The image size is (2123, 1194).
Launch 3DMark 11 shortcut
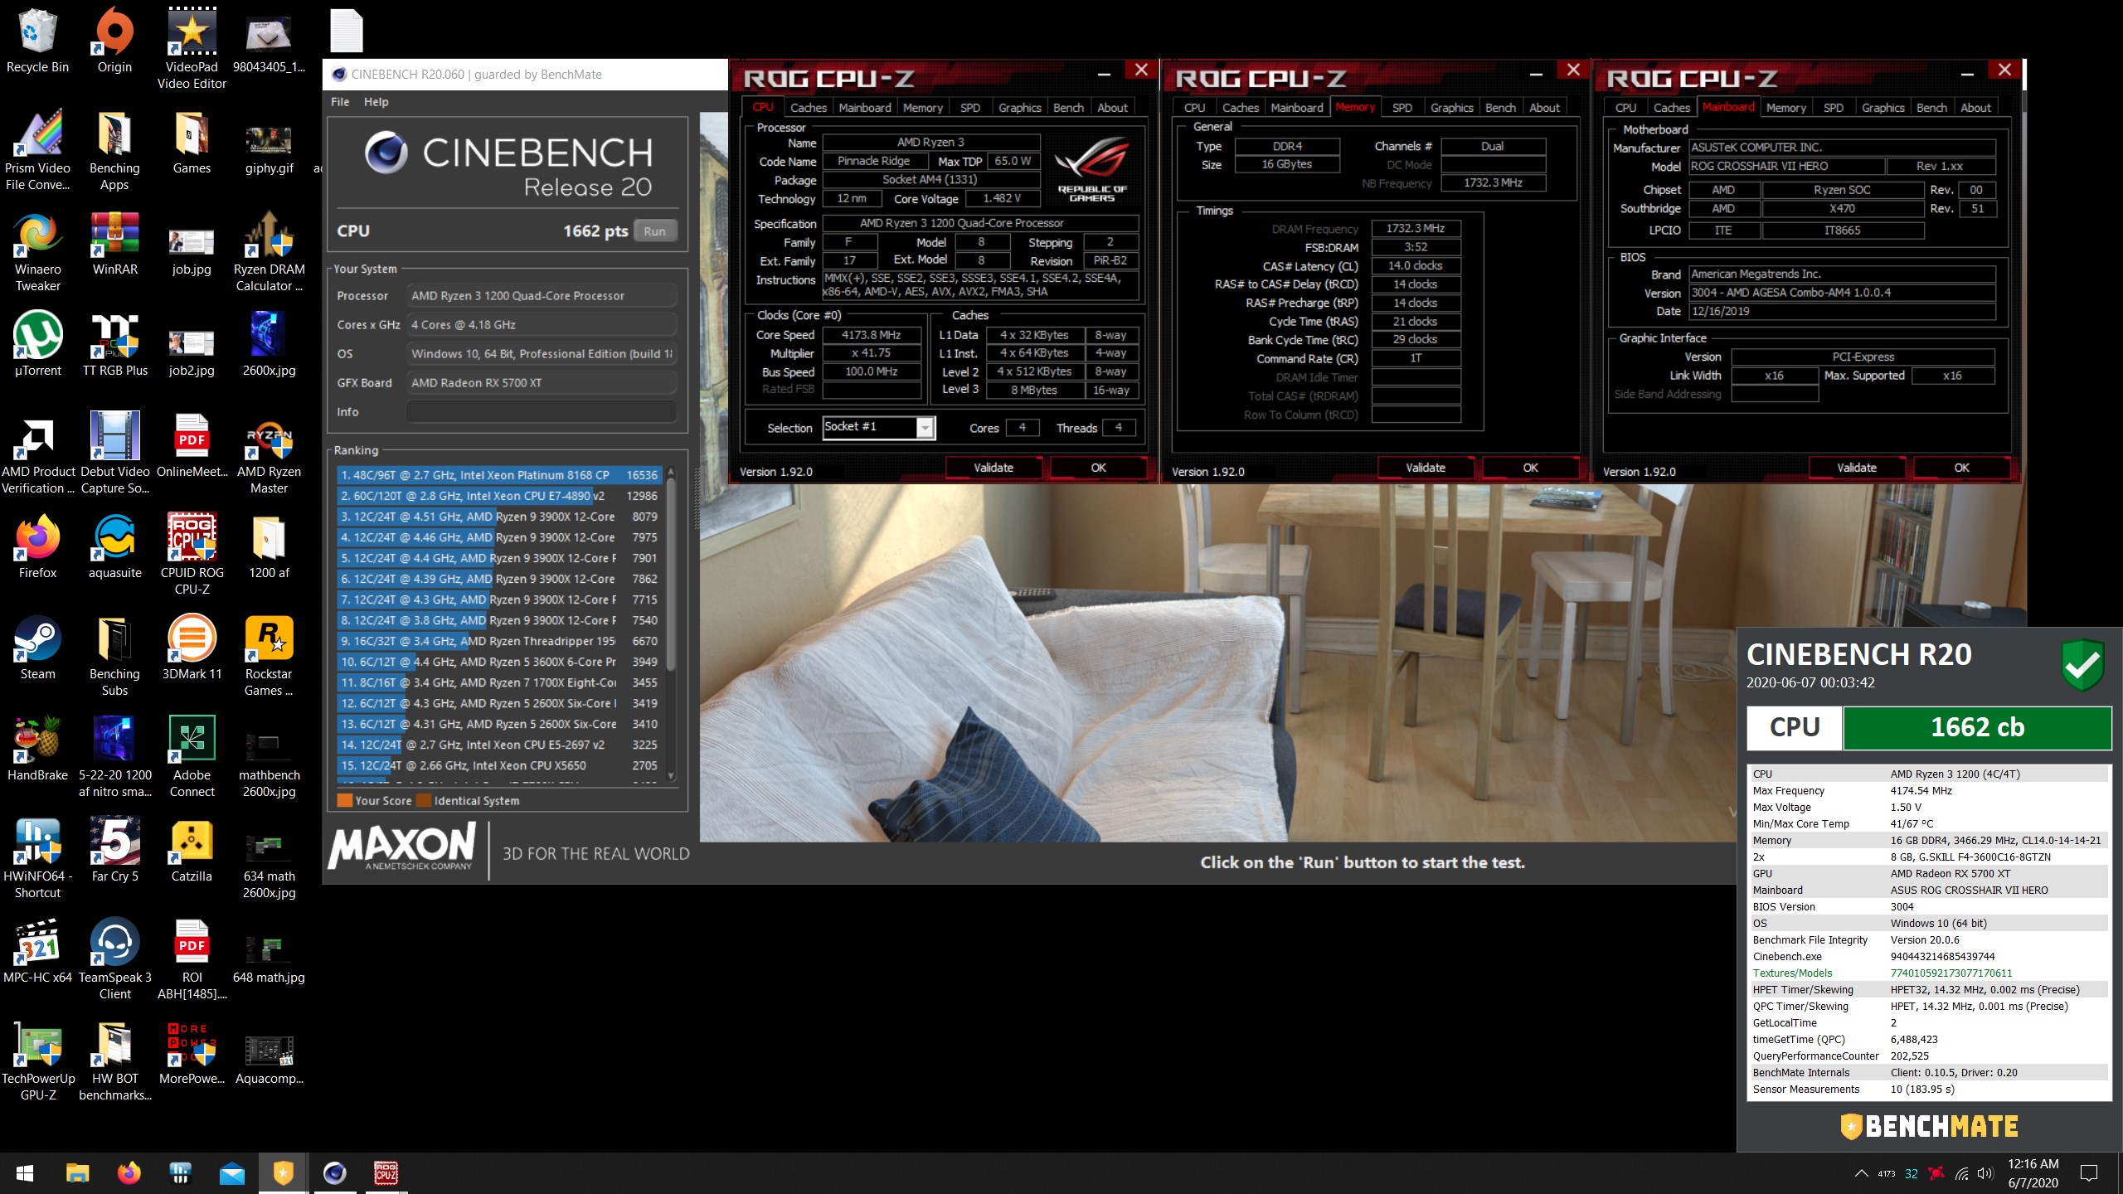(x=192, y=647)
